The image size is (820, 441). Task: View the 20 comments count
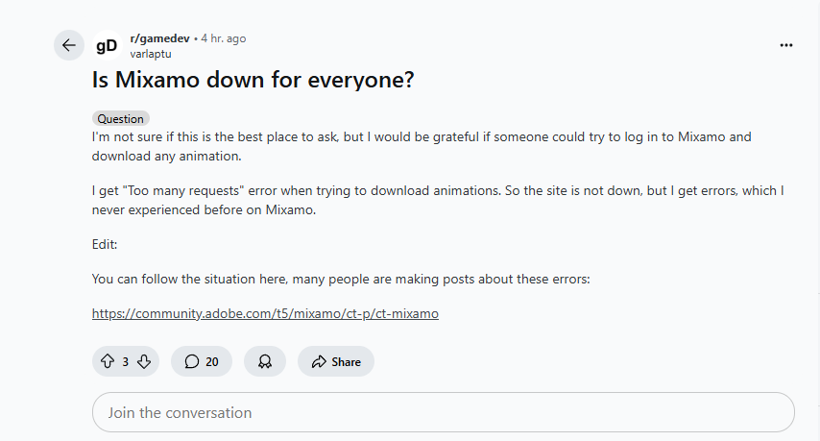(211, 362)
